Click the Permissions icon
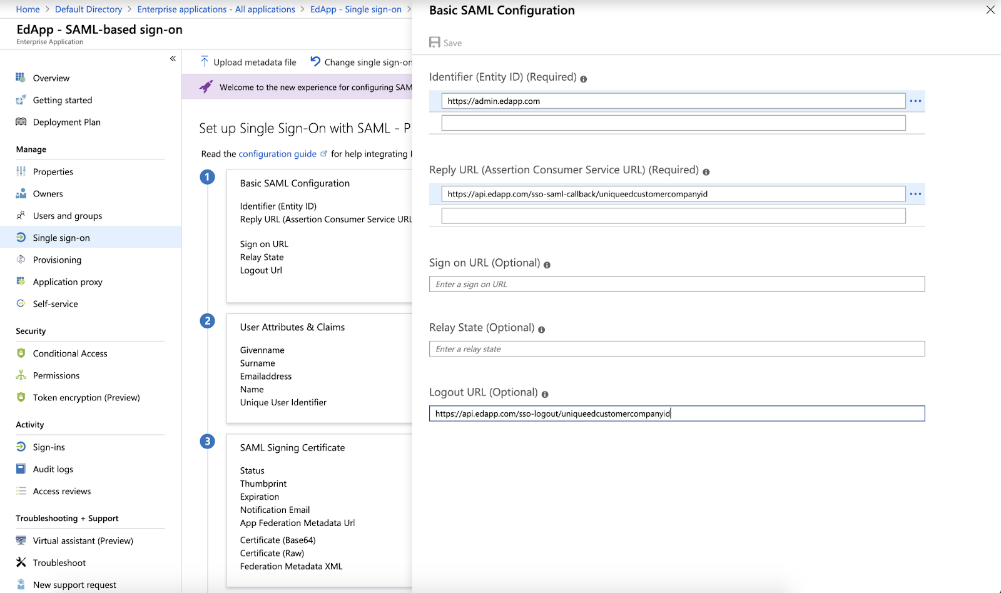The width and height of the screenshot is (1001, 593). 21,375
